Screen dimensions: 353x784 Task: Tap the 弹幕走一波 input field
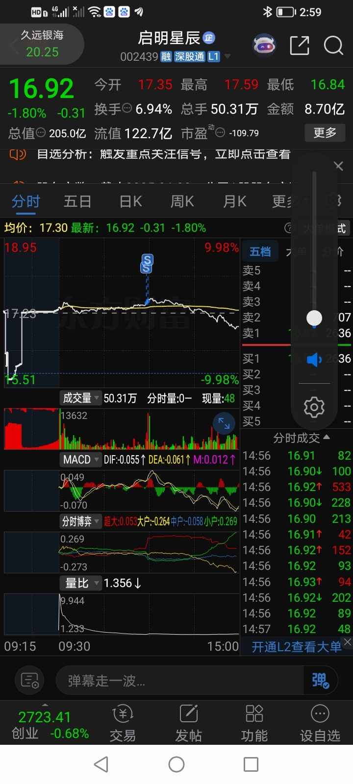pos(180,680)
